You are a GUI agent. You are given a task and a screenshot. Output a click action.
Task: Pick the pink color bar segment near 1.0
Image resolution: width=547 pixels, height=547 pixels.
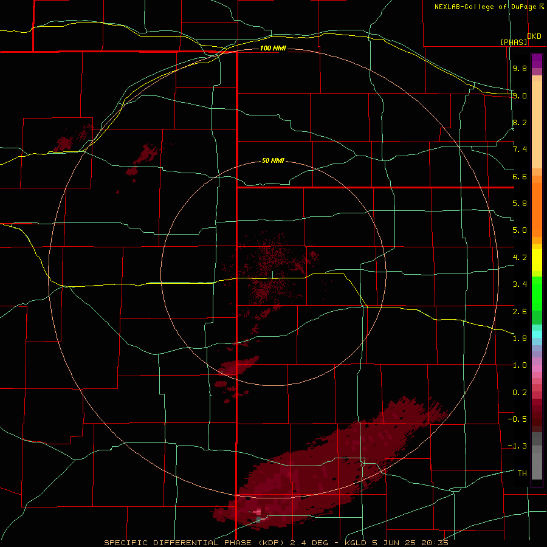pyautogui.click(x=537, y=368)
